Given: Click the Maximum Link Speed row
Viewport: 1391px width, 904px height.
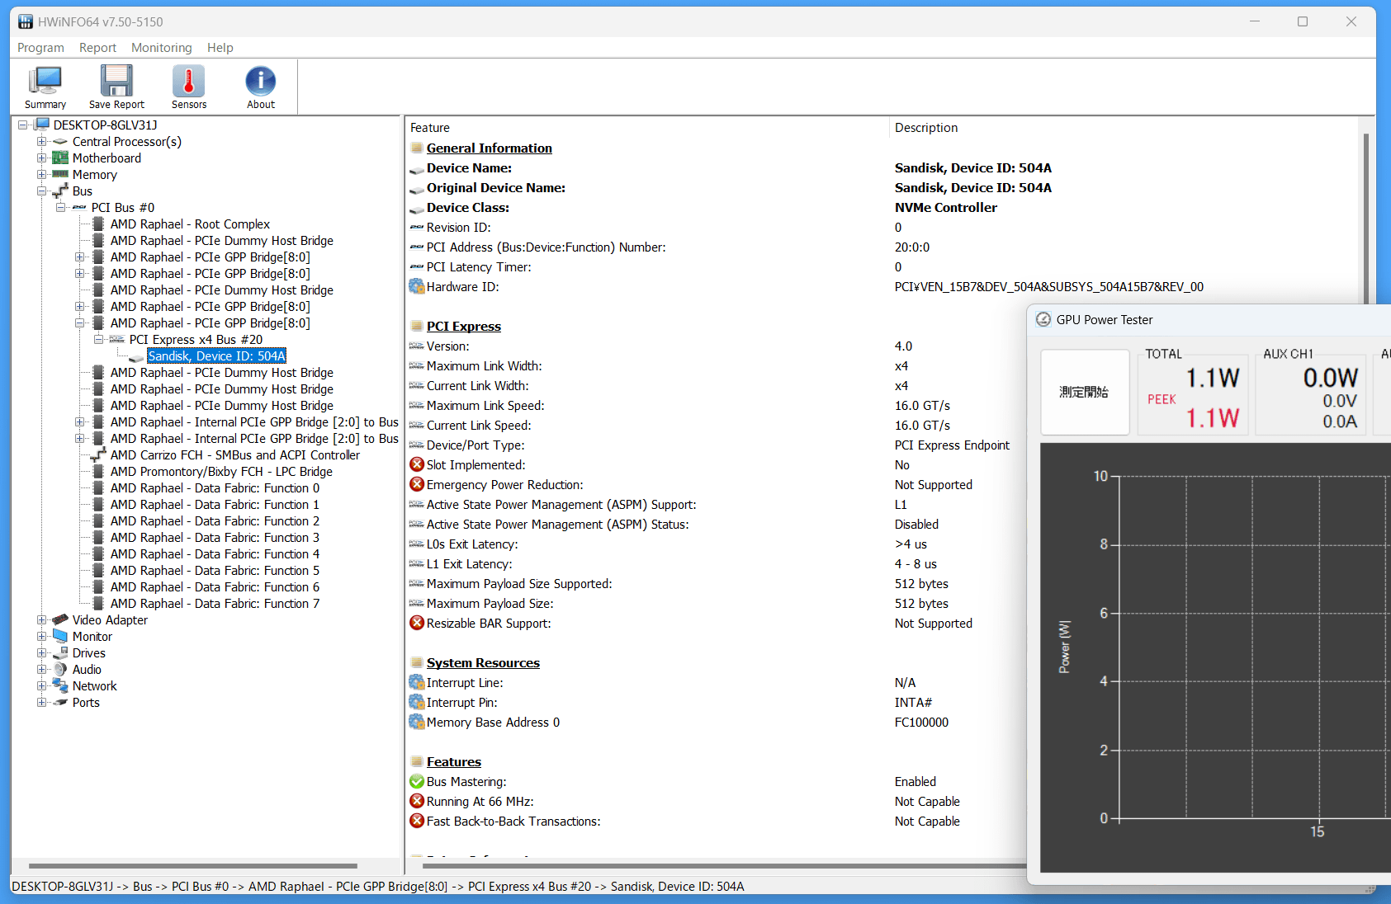Looking at the screenshot, I should [x=714, y=406].
